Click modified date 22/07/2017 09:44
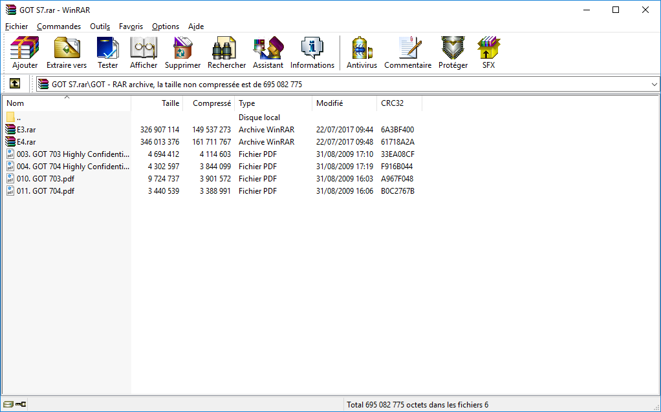The width and height of the screenshot is (661, 412). (x=345, y=130)
